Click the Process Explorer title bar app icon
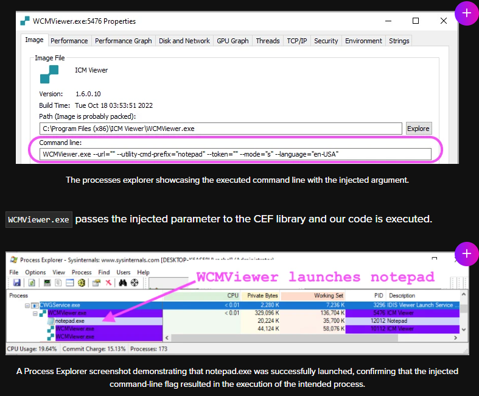Screen dimensions: 479x396 [x=14, y=260]
